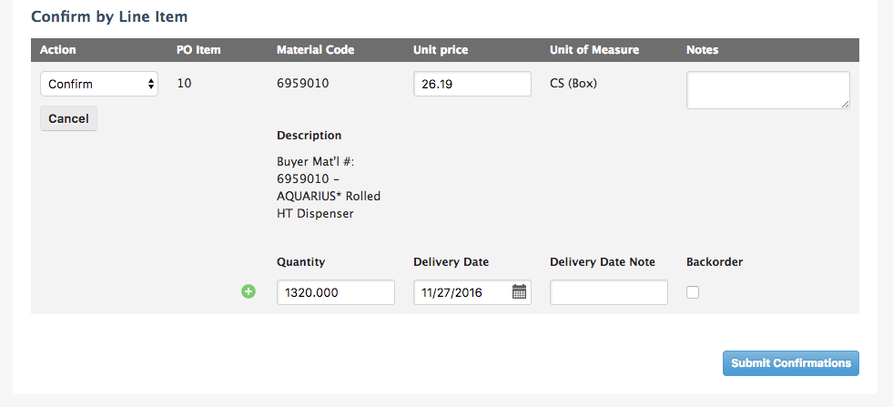Viewport: 893px width, 407px height.
Task: Grab the Notes textarea resize handle
Action: pos(845,105)
